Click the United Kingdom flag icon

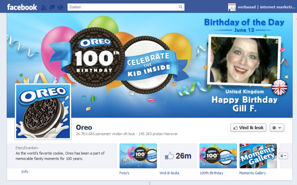pos(280,87)
